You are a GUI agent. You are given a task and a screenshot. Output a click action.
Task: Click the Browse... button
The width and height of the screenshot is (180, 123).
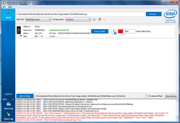tap(154, 14)
